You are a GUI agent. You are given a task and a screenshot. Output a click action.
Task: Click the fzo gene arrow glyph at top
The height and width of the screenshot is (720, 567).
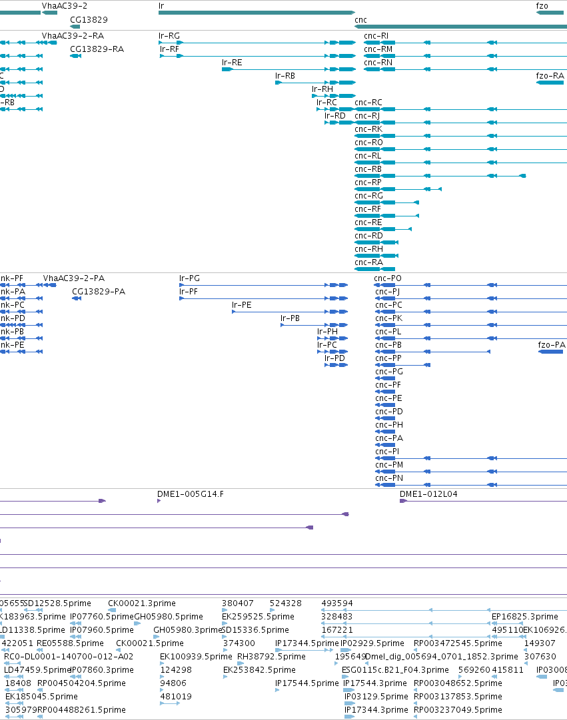(x=550, y=13)
